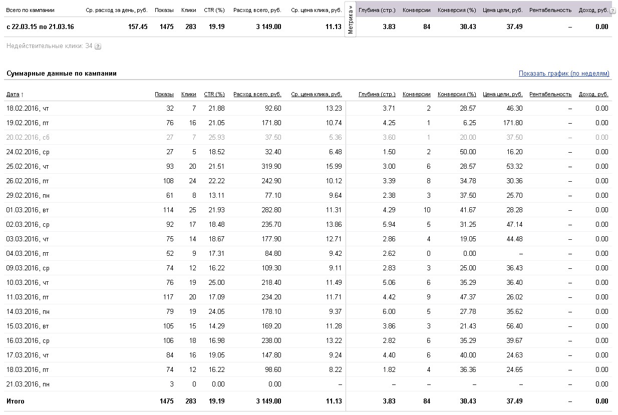Click the Итого totals row label
This screenshot has width=618, height=415.
click(x=15, y=401)
